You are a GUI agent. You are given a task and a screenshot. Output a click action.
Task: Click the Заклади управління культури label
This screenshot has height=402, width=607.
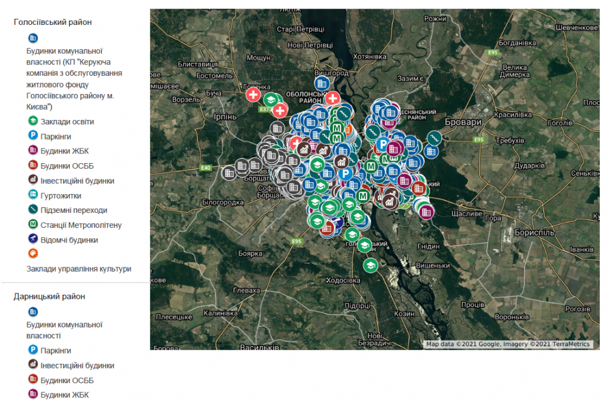point(79,269)
